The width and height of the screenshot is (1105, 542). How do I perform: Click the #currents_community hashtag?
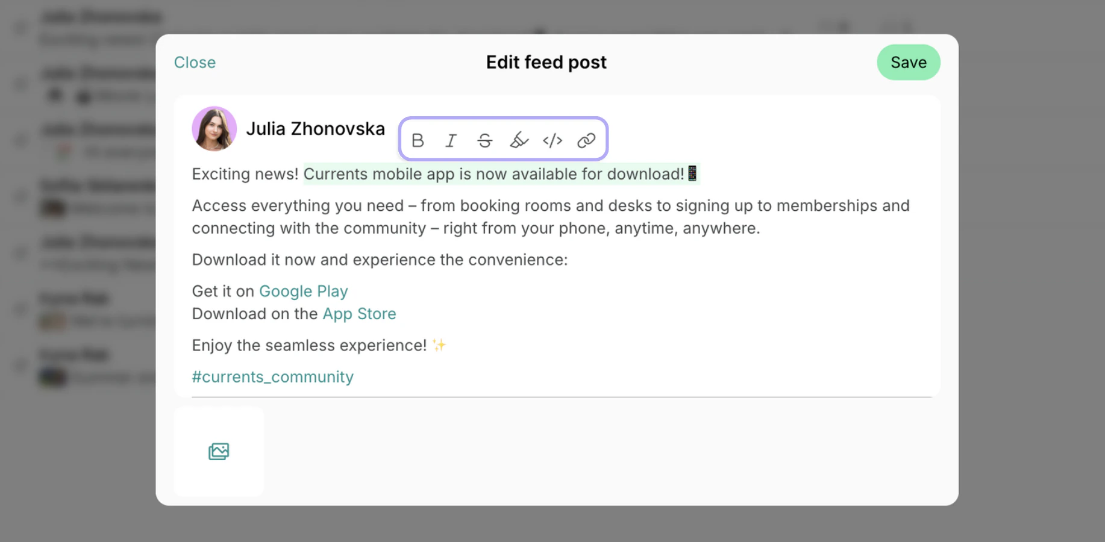(272, 377)
